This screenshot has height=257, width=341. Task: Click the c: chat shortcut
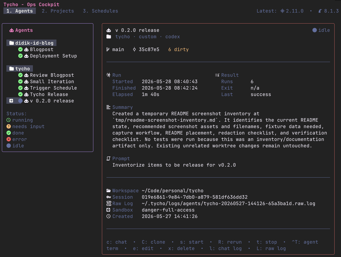coord(117,242)
